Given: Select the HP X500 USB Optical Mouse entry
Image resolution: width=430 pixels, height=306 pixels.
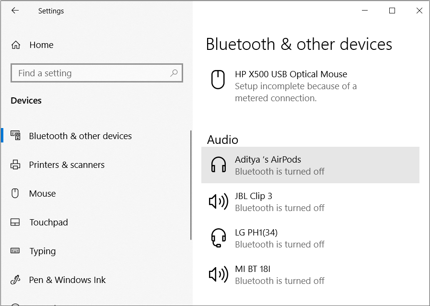Looking at the screenshot, I should (310, 86).
